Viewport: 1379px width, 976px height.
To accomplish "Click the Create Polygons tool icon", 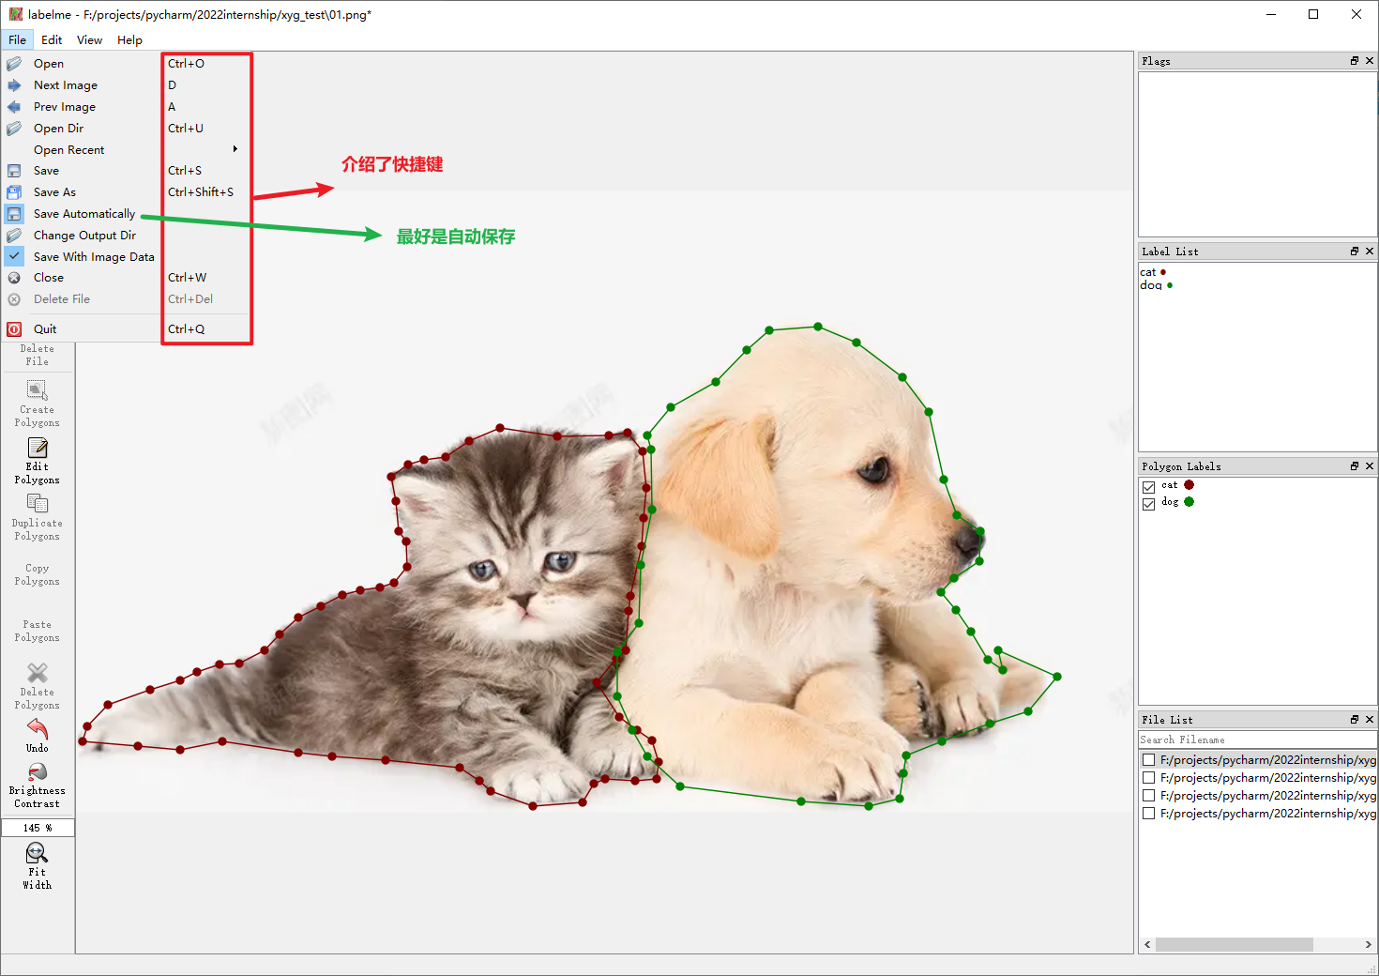I will 37,390.
